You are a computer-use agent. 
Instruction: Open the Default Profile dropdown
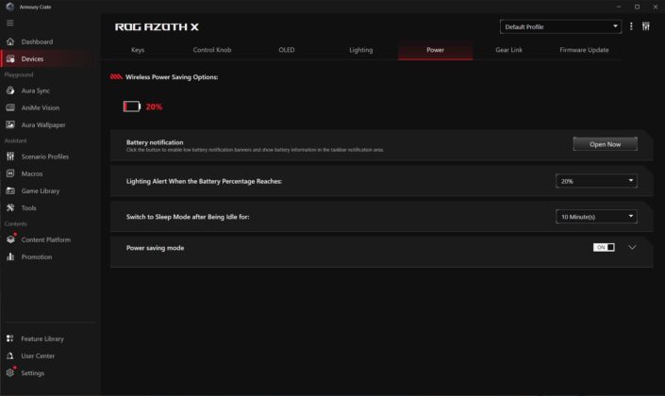560,26
